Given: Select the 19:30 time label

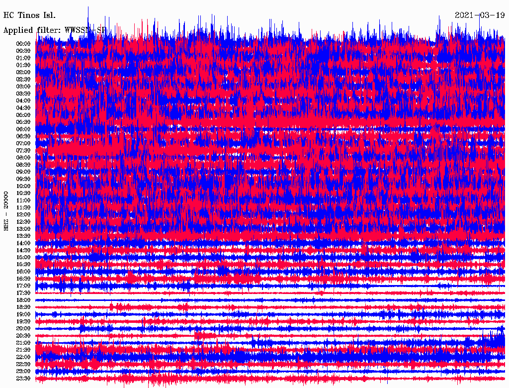Looking at the screenshot, I should point(23,322).
